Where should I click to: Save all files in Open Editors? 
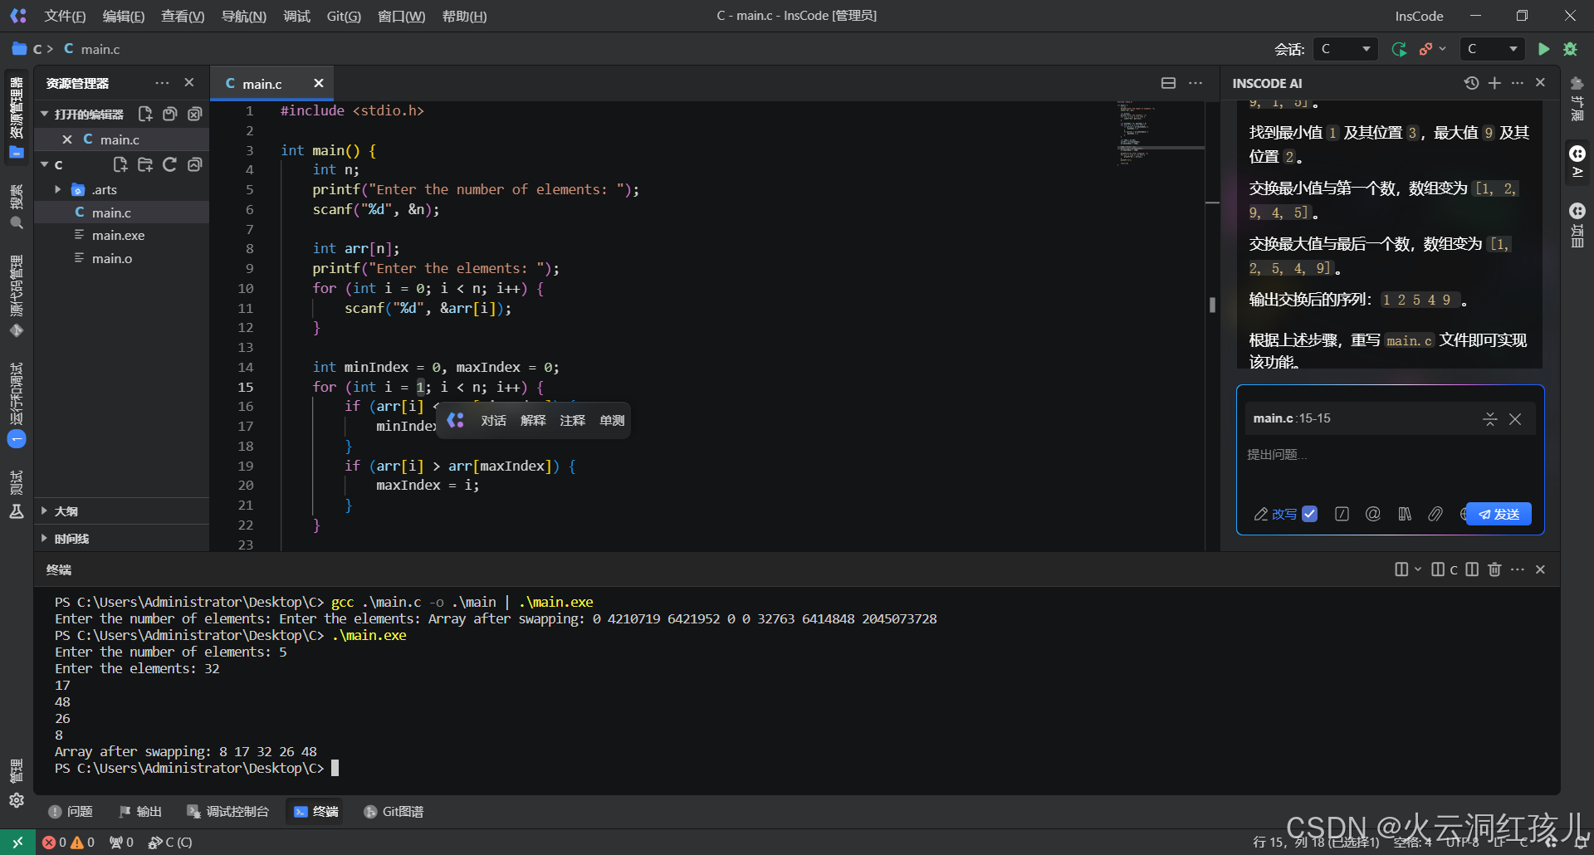[x=170, y=114]
